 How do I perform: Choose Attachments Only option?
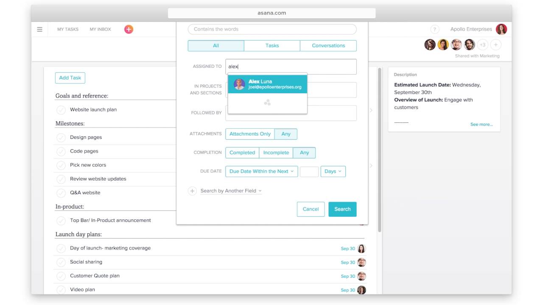tap(250, 134)
